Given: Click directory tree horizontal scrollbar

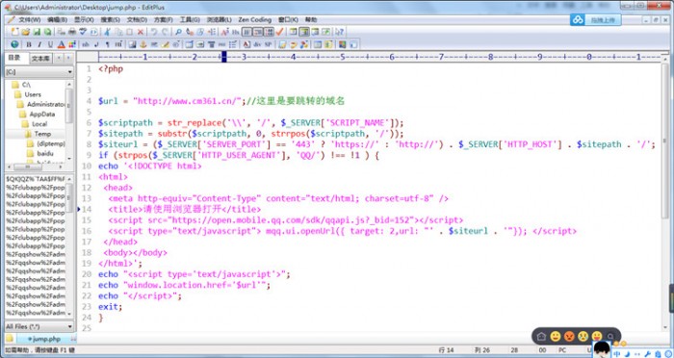Looking at the screenshot, I should 36,166.
